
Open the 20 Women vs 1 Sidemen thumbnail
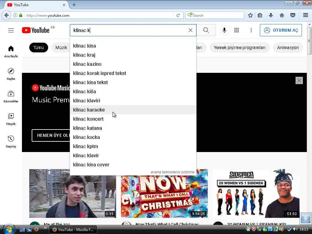pyautogui.click(x=256, y=193)
